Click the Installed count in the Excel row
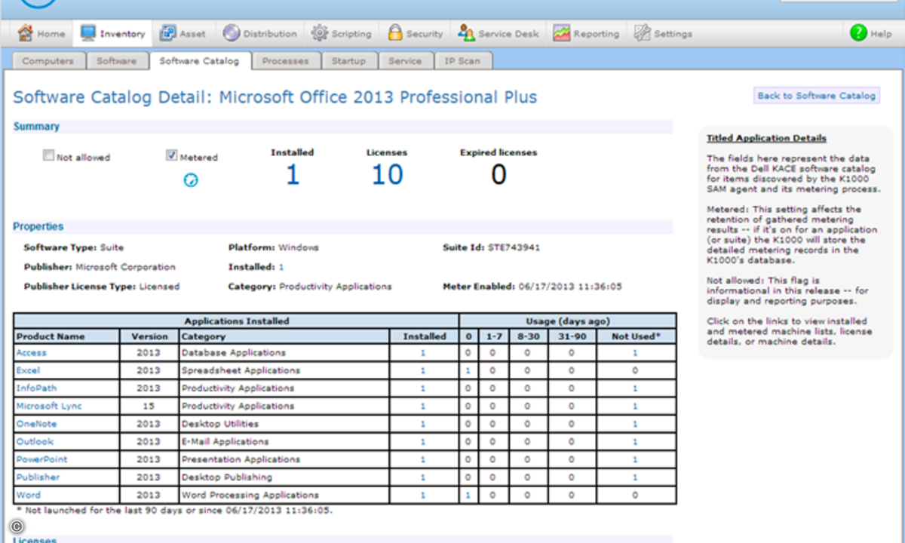The width and height of the screenshot is (905, 543). [x=423, y=370]
